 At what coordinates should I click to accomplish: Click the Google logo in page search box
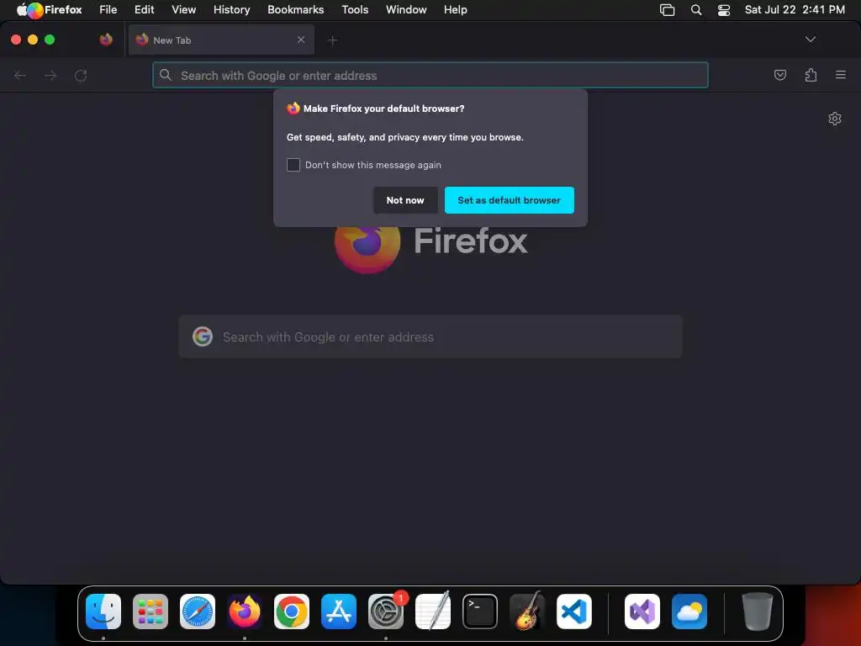point(203,336)
